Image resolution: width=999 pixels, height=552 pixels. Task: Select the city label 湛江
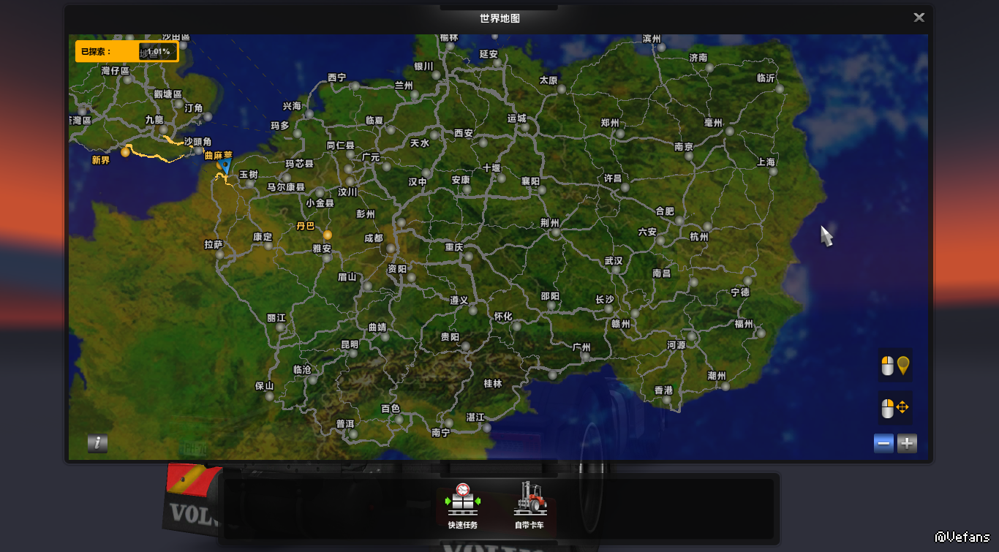point(475,417)
